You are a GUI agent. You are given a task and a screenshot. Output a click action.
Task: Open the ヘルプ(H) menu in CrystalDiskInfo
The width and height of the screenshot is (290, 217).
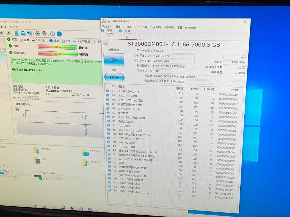(x=169, y=27)
